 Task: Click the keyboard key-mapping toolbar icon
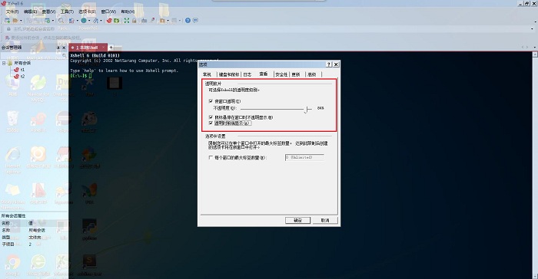click(x=144, y=21)
